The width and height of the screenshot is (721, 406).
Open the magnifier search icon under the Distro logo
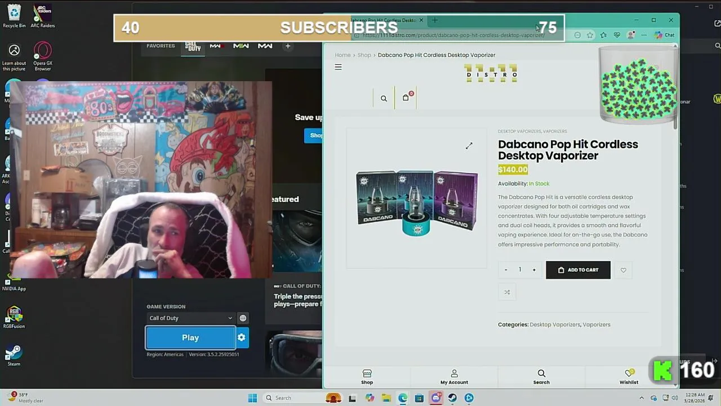click(x=384, y=99)
